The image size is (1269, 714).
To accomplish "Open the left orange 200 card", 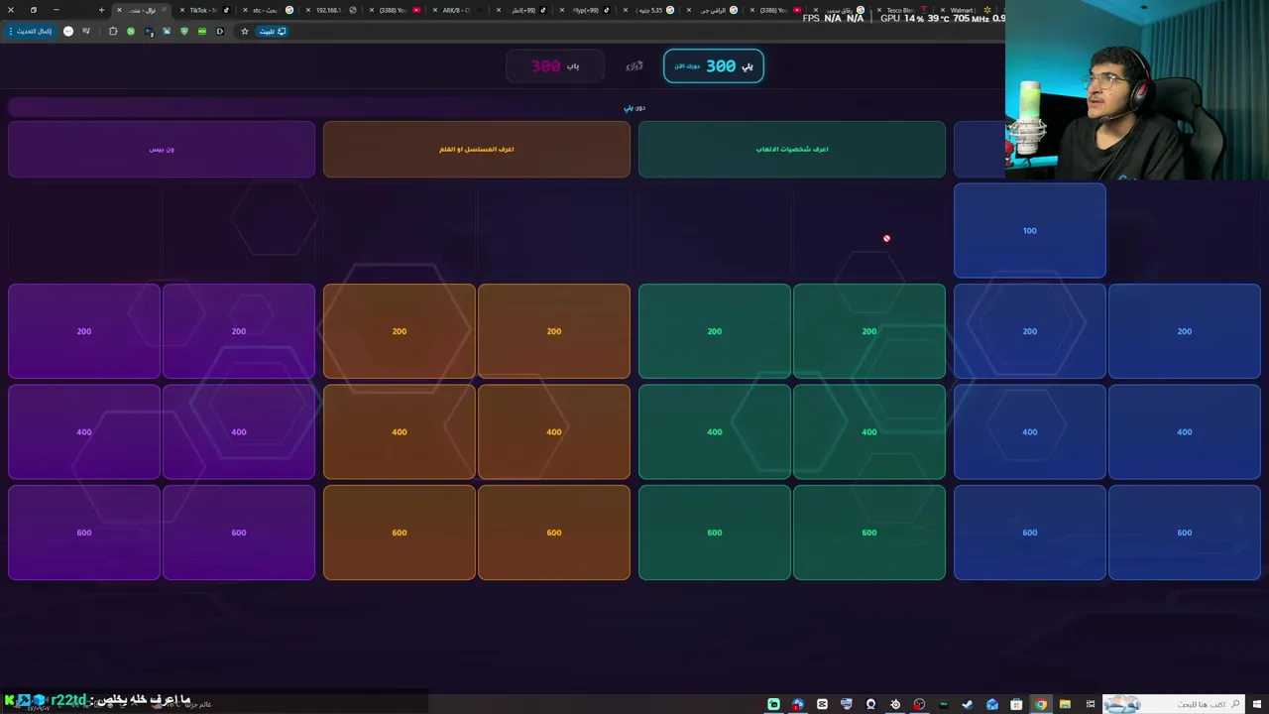I will [x=400, y=331].
